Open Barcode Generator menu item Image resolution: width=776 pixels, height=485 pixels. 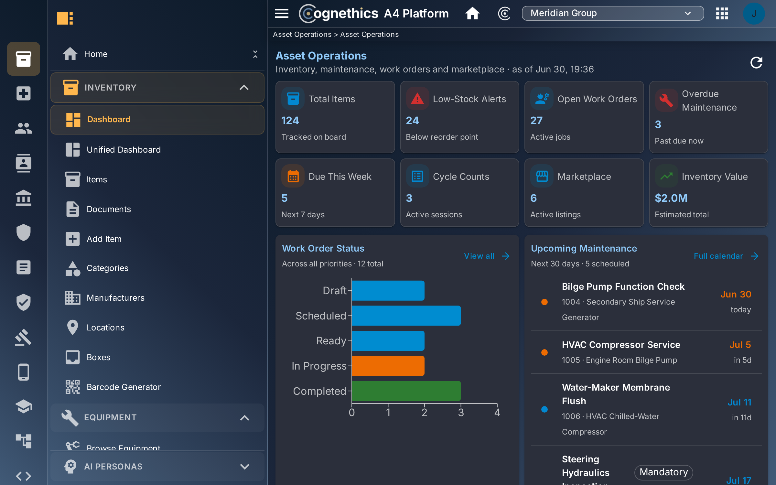(157, 387)
